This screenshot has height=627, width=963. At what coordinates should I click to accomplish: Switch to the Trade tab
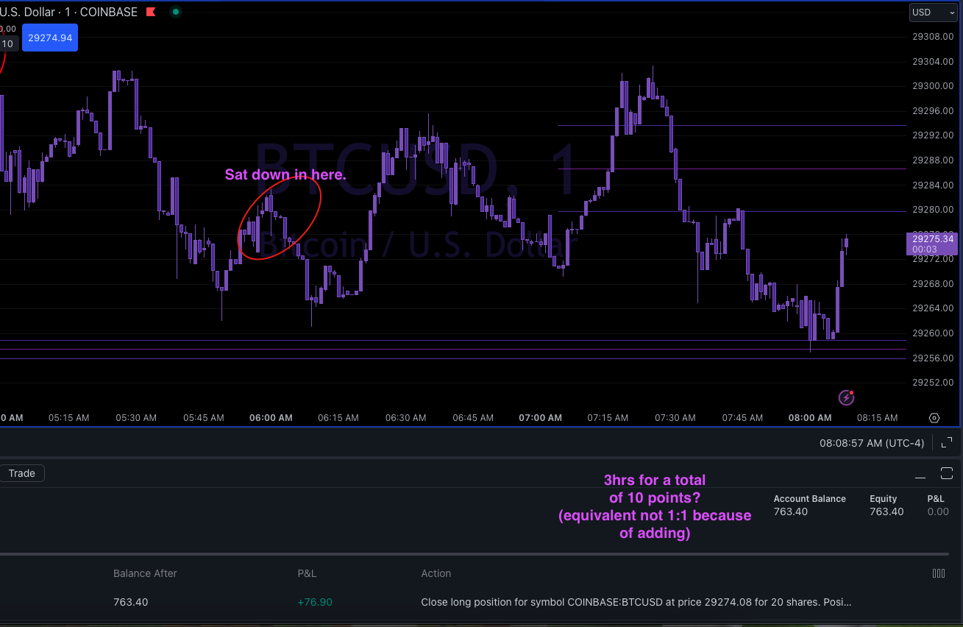point(22,473)
